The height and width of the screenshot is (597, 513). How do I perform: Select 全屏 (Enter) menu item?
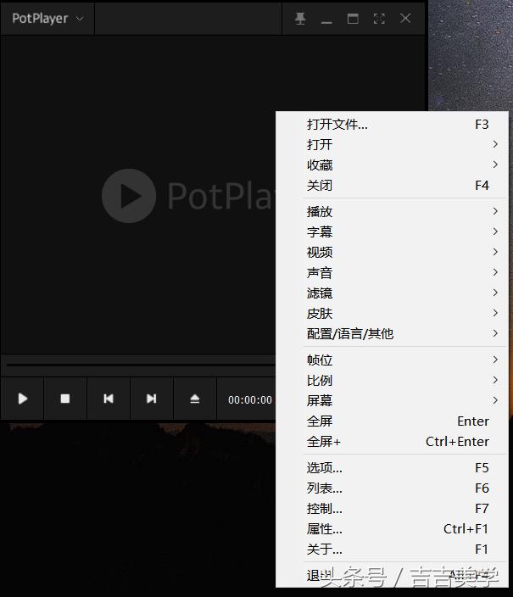pos(392,421)
